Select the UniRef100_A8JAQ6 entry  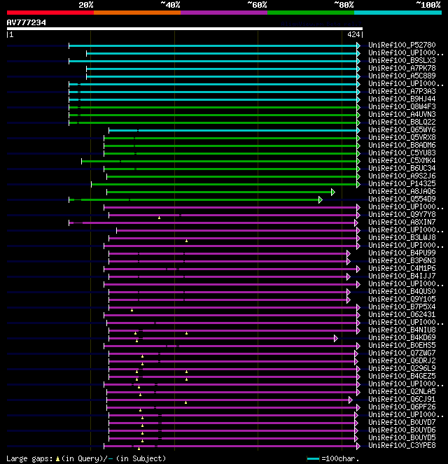pos(402,191)
